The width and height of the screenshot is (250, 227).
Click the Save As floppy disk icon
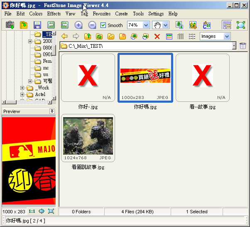(37, 25)
